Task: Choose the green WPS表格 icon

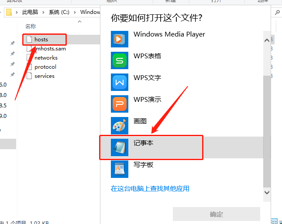Action: click(x=120, y=60)
